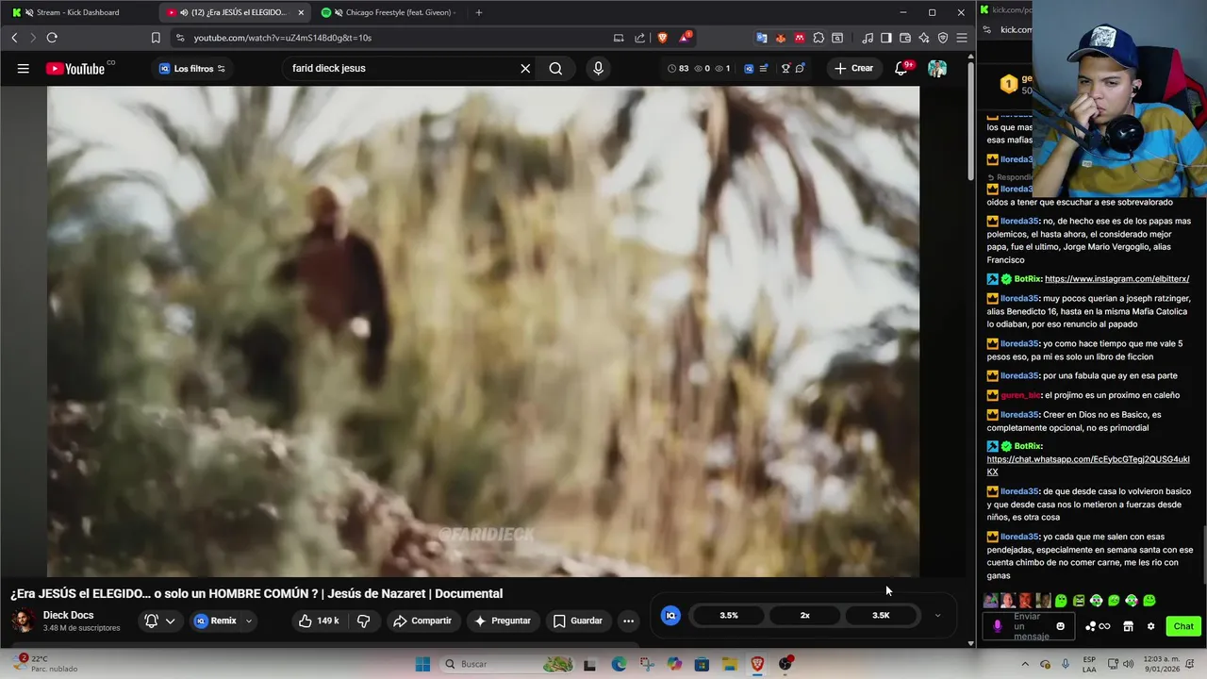Image resolution: width=1207 pixels, height=679 pixels.
Task: Open the Google Translate extension
Action: coord(761,38)
